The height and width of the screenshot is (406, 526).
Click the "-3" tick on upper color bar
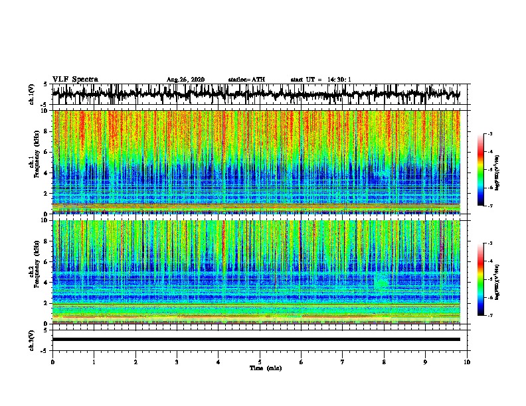pos(490,133)
